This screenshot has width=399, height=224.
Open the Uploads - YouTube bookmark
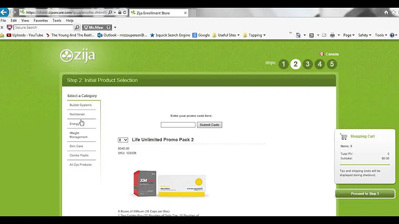[x=25, y=35]
